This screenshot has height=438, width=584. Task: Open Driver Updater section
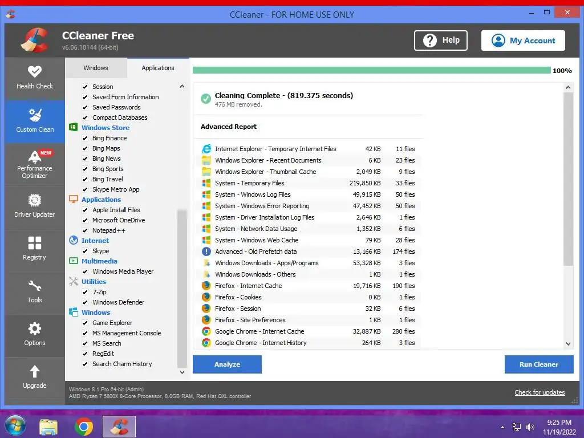click(35, 207)
